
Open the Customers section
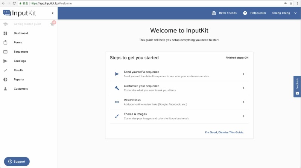21,89
